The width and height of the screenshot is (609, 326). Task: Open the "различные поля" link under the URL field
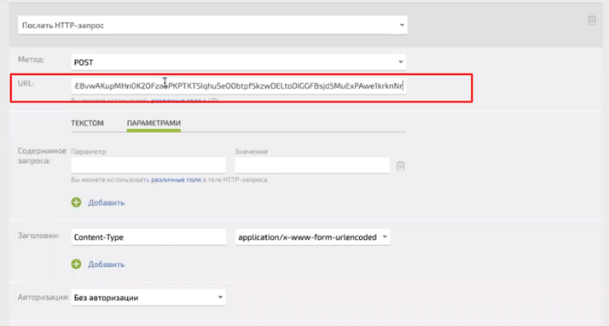click(x=176, y=101)
